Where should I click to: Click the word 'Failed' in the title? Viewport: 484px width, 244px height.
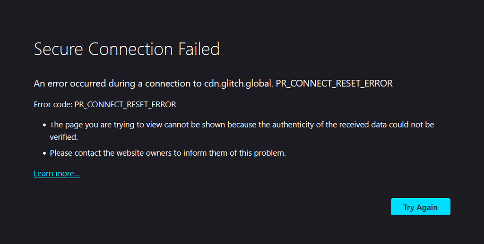pyautogui.click(x=199, y=49)
